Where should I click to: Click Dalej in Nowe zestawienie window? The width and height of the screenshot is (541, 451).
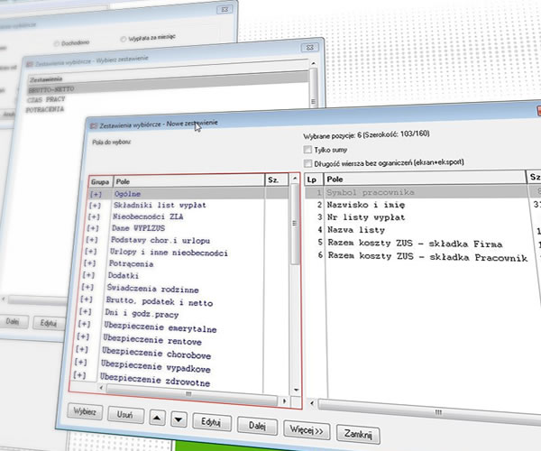[257, 426]
